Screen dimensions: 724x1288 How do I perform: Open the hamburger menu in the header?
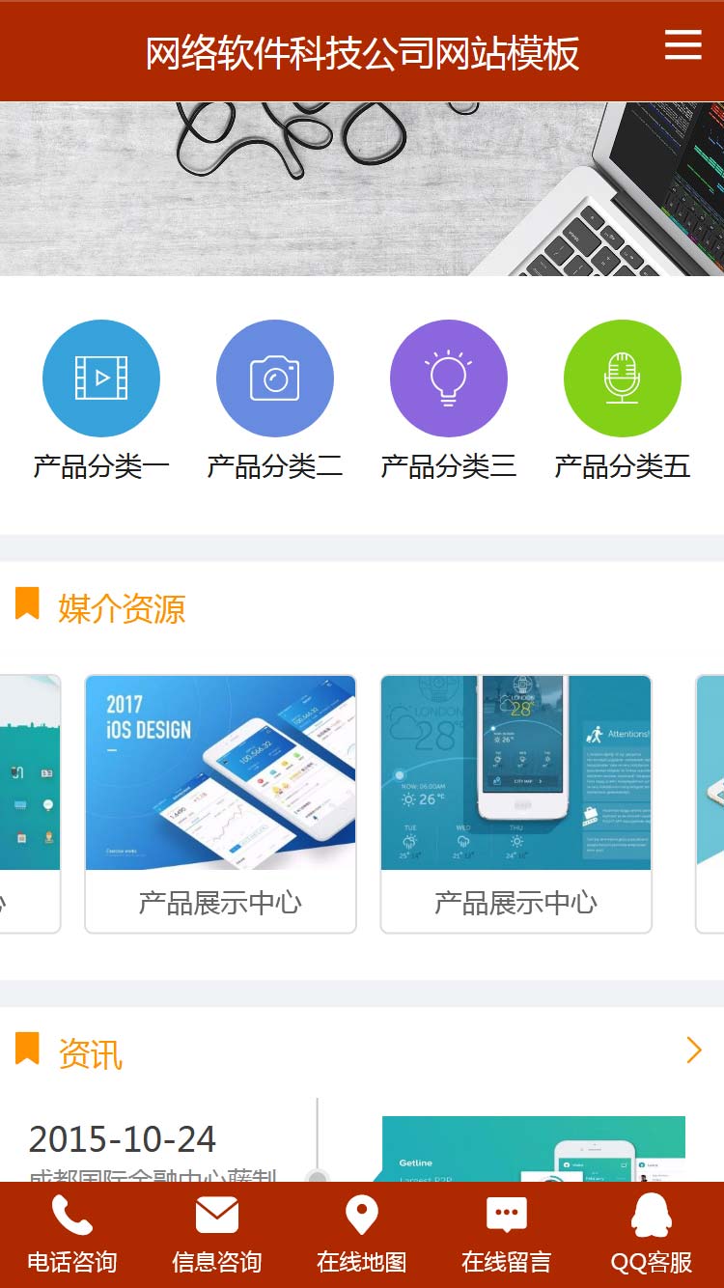683,44
